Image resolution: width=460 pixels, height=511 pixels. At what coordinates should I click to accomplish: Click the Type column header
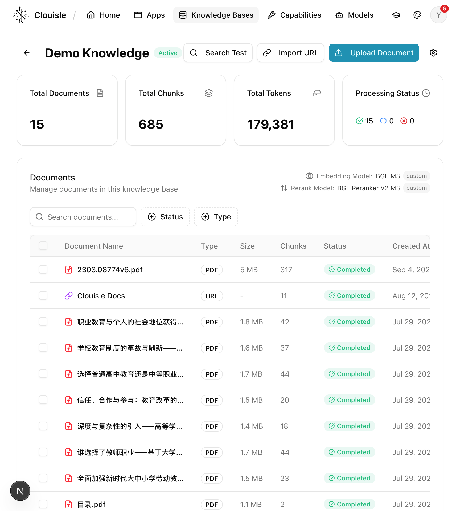point(209,246)
